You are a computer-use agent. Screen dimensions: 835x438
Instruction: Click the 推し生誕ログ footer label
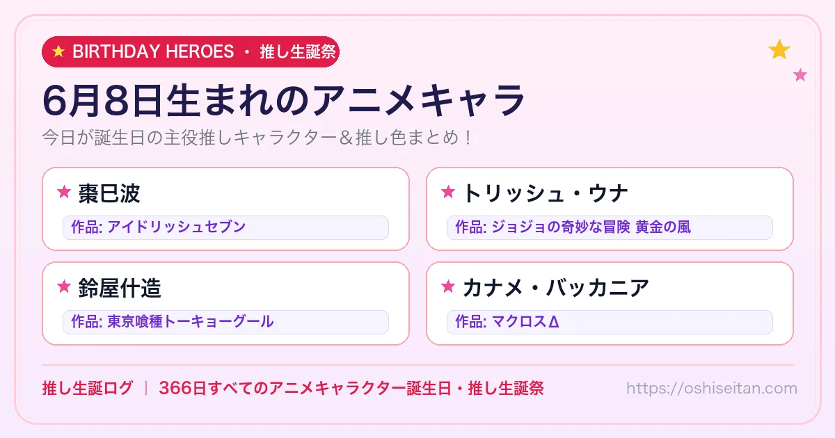tap(87, 388)
